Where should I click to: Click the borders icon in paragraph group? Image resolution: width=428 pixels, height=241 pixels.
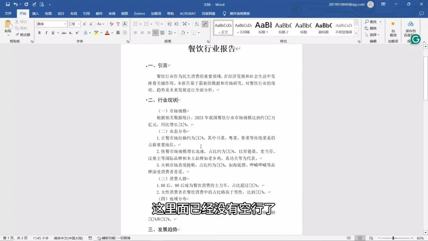194,33
